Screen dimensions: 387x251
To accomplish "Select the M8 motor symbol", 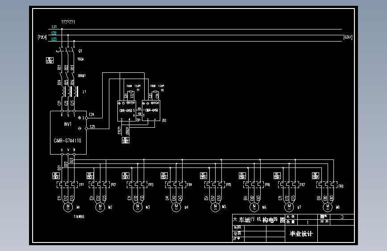I will (328, 207).
